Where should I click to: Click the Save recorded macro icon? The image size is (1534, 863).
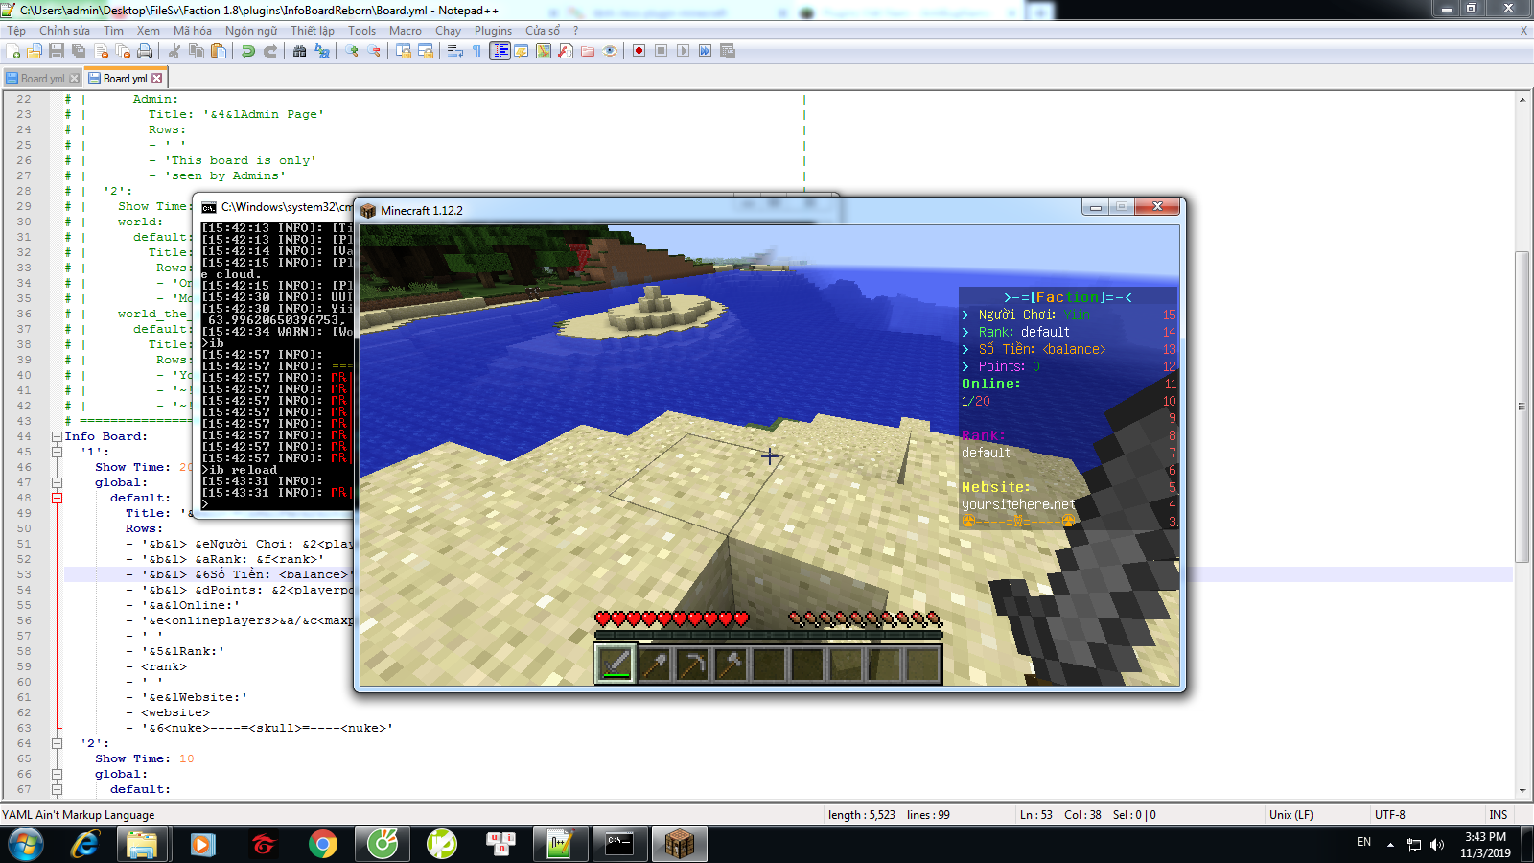point(728,51)
